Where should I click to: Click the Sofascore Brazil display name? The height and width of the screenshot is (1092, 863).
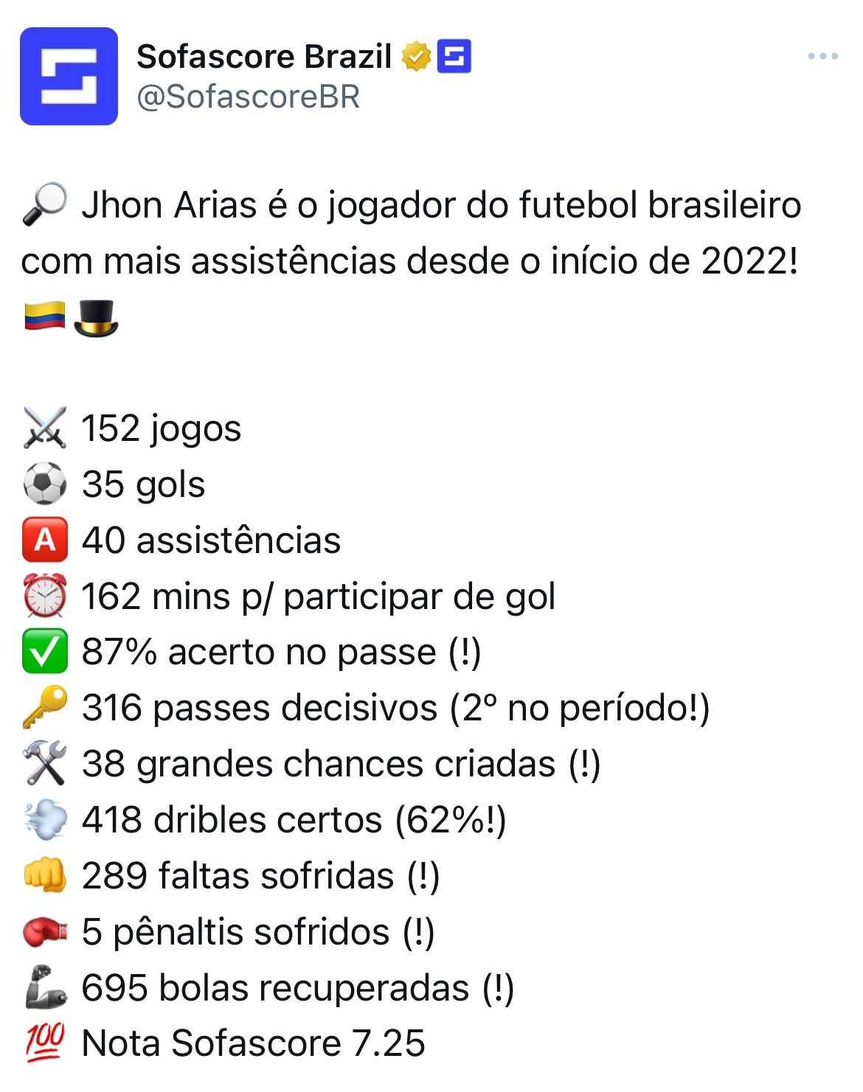(264, 57)
